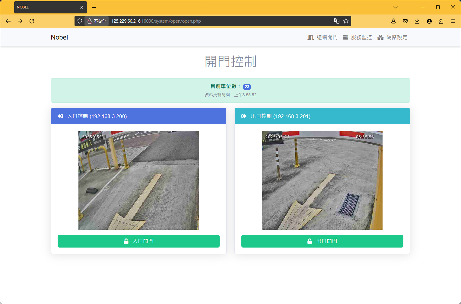The height and width of the screenshot is (304, 461).
Task: Click the 入口控制 (192.168.3.200) header text
Action: pos(97,116)
